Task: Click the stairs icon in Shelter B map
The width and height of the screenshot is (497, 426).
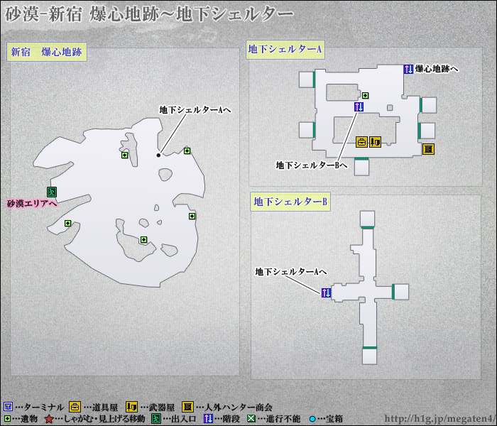Action: tap(327, 293)
